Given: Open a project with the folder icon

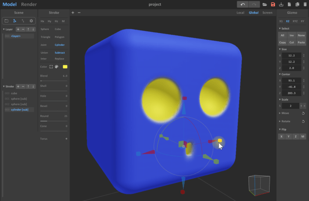Looking at the screenshot, I should pos(265,4).
